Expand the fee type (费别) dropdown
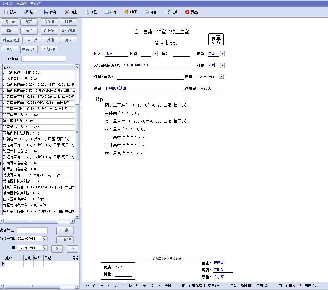This screenshot has height=290, width=328. (222, 54)
